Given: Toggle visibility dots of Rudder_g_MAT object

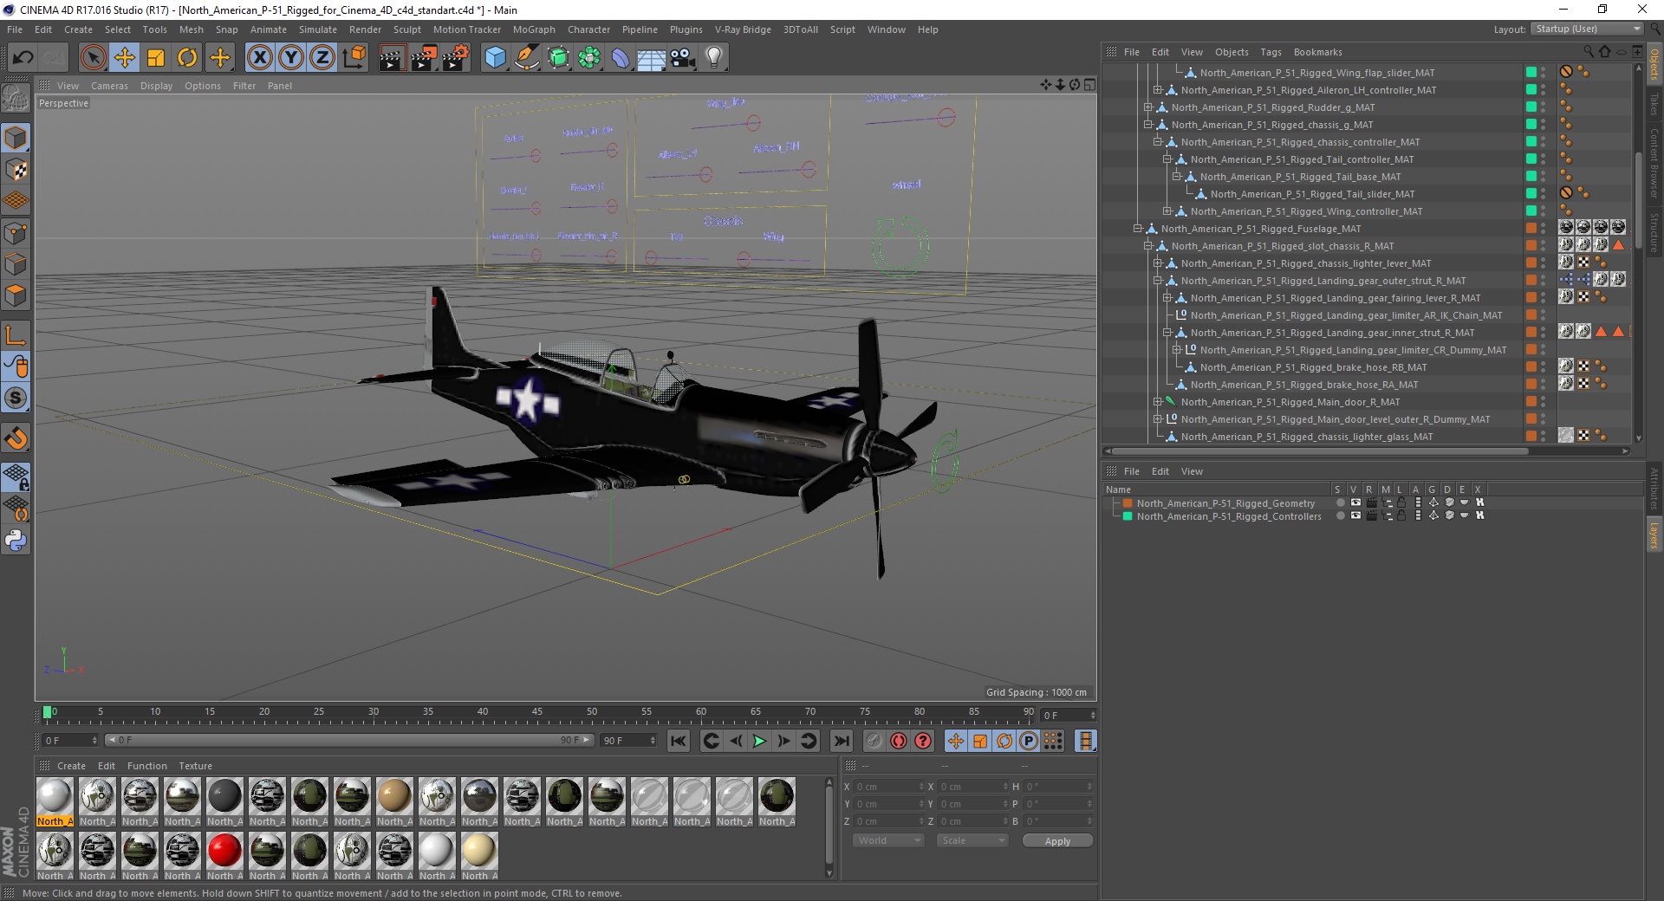Looking at the screenshot, I should 1544,107.
